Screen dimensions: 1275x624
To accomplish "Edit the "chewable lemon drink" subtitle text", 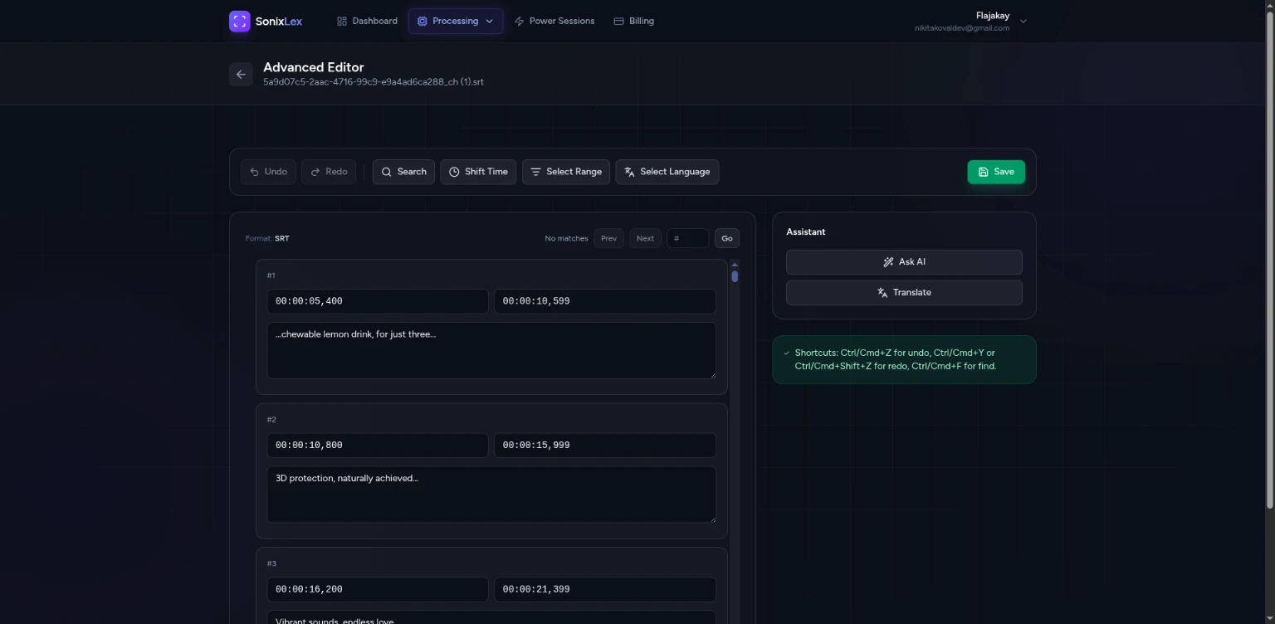I will [491, 350].
